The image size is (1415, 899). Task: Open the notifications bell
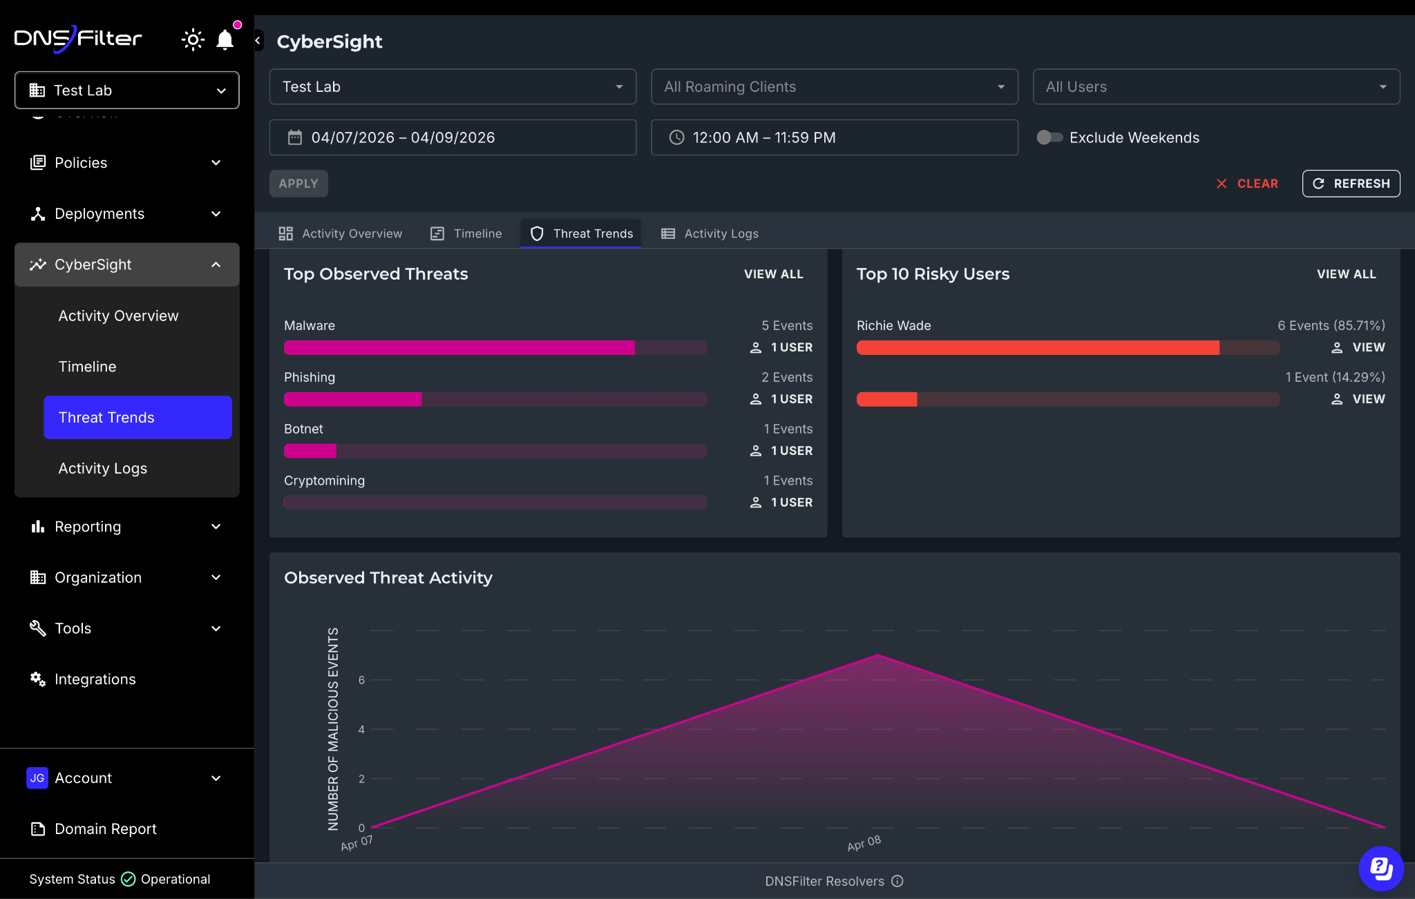[x=225, y=39]
